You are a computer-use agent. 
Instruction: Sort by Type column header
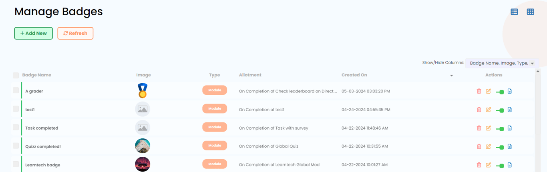tap(215, 75)
